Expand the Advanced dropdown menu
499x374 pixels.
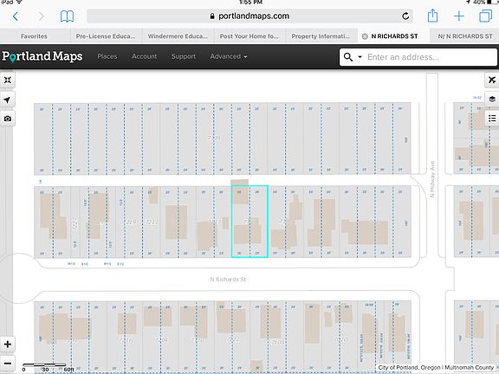[229, 56]
